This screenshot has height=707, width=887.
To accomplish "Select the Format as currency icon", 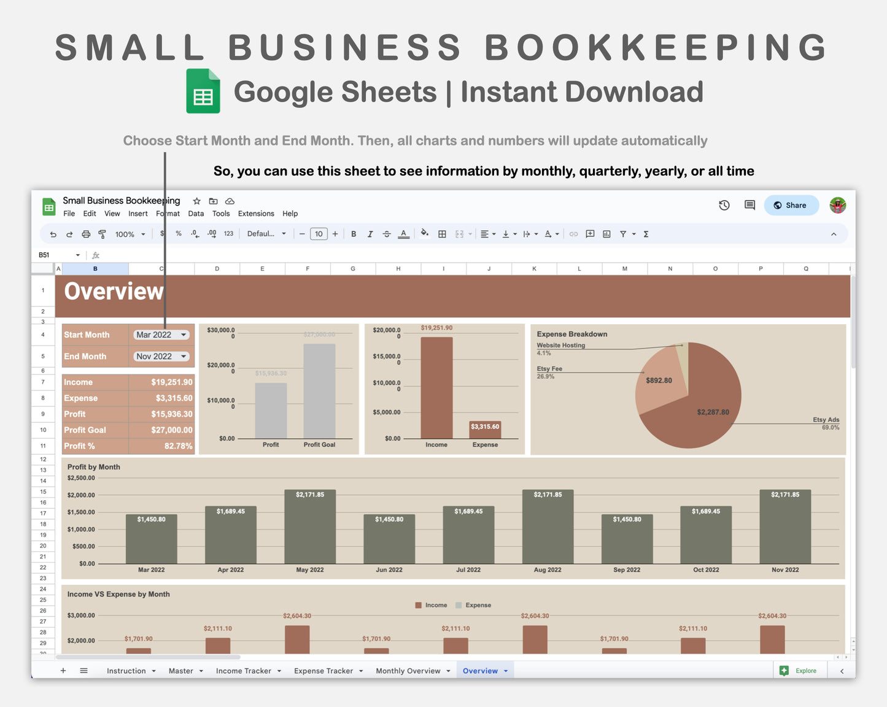I will [162, 234].
